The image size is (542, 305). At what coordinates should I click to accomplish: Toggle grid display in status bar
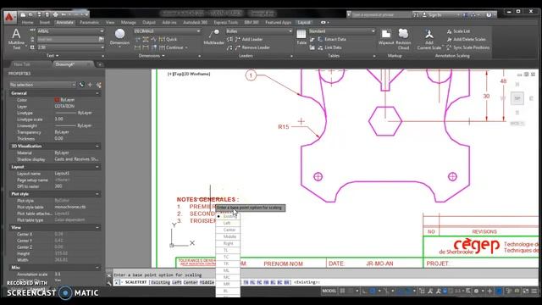click(342, 291)
